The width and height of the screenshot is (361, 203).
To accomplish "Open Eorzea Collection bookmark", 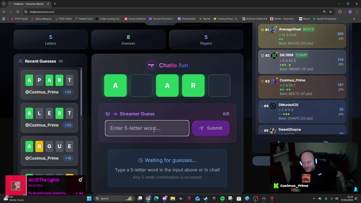I will pyautogui.click(x=135, y=19).
